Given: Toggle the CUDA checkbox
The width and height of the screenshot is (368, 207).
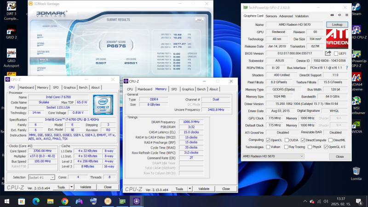Looking at the screenshot, I should 287,140.
